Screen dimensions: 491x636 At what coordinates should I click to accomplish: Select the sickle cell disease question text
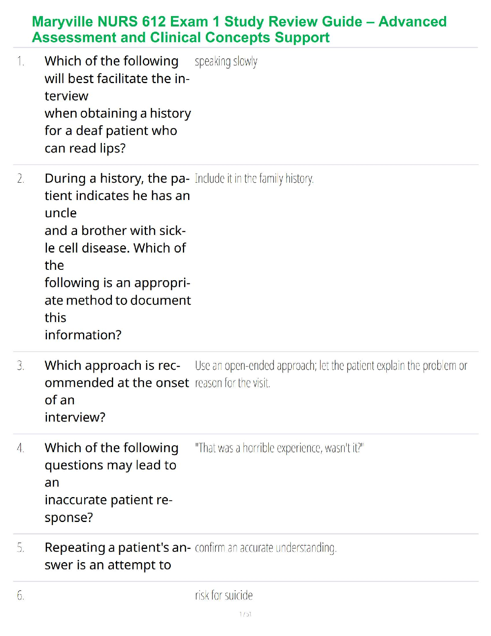coord(118,257)
